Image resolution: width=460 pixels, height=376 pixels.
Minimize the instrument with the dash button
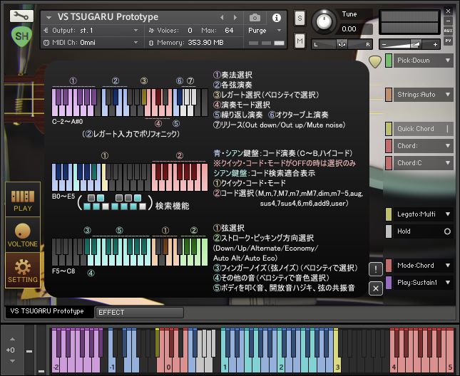(448, 21)
